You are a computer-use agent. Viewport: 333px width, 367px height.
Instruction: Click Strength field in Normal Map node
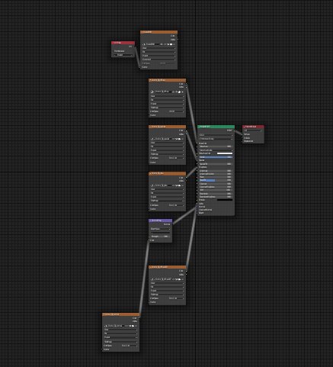(x=160, y=237)
